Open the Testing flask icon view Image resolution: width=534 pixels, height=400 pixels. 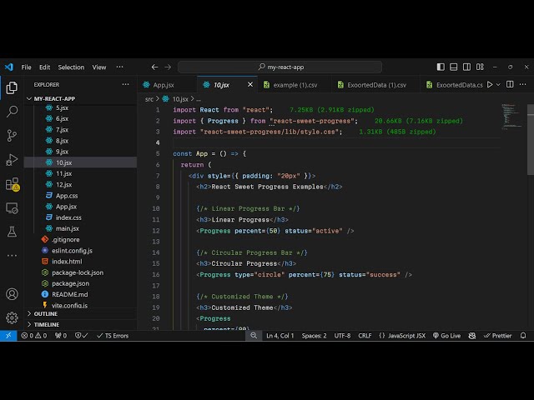pyautogui.click(x=12, y=232)
